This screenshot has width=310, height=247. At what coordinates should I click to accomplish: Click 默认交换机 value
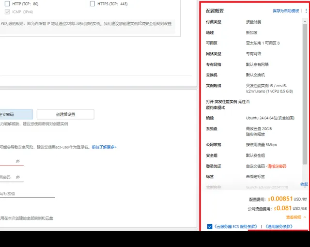[x=255, y=75]
